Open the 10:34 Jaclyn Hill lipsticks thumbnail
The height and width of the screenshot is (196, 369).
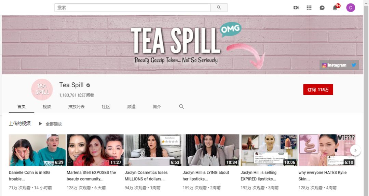(x=211, y=150)
